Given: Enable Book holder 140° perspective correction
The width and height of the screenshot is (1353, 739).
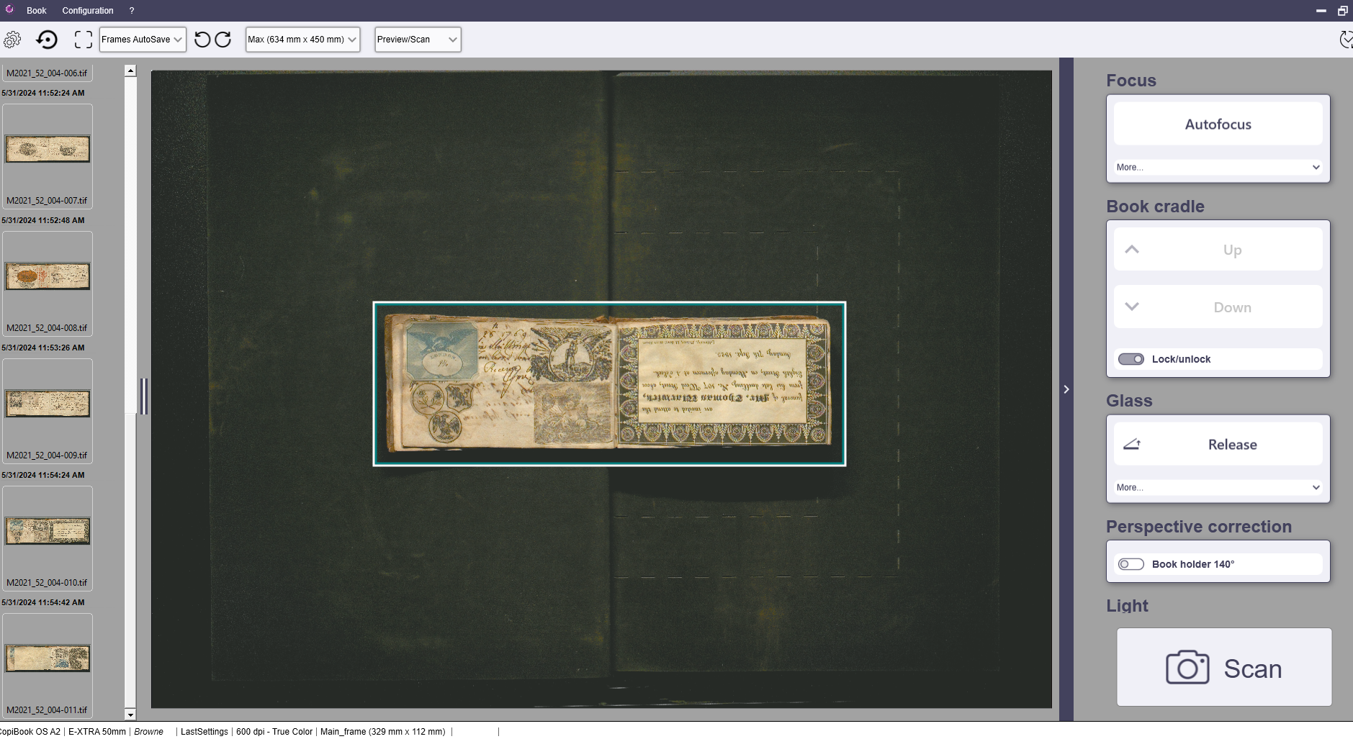Looking at the screenshot, I should pyautogui.click(x=1131, y=564).
